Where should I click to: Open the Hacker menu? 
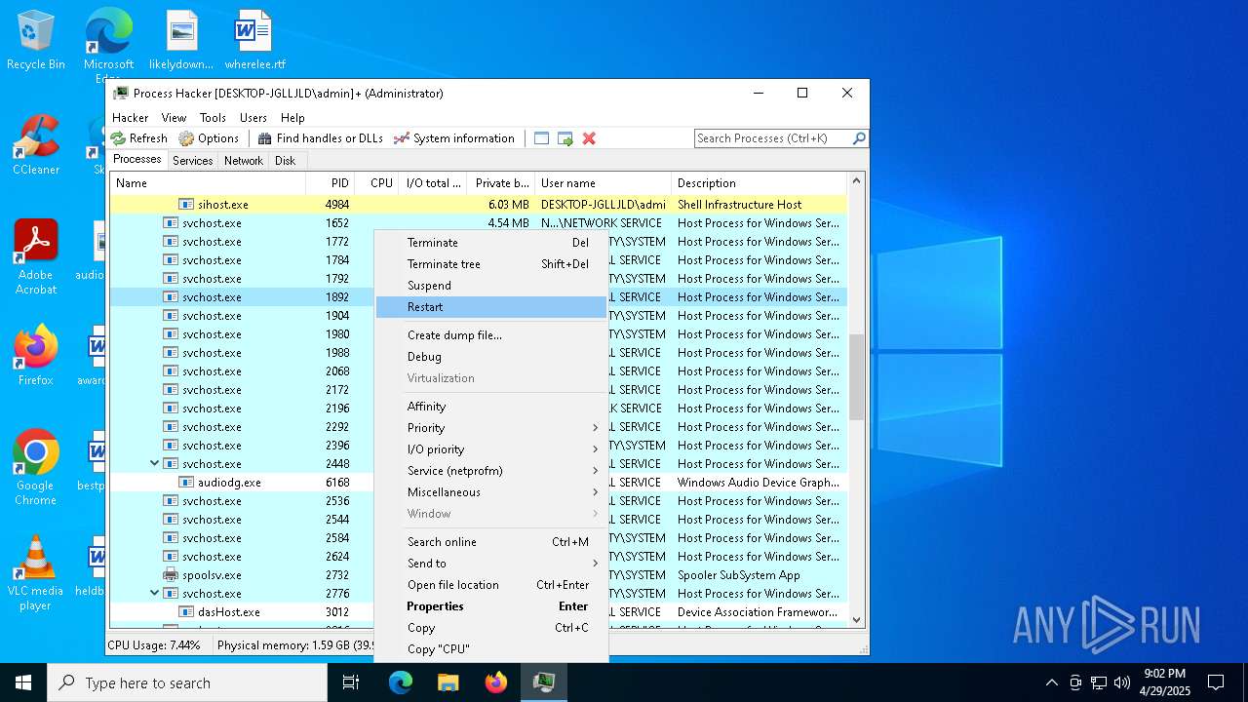tap(131, 117)
